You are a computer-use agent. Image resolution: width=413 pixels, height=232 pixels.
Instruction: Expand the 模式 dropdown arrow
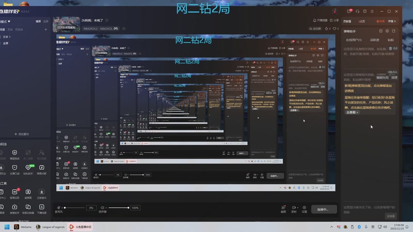click(x=9, y=21)
